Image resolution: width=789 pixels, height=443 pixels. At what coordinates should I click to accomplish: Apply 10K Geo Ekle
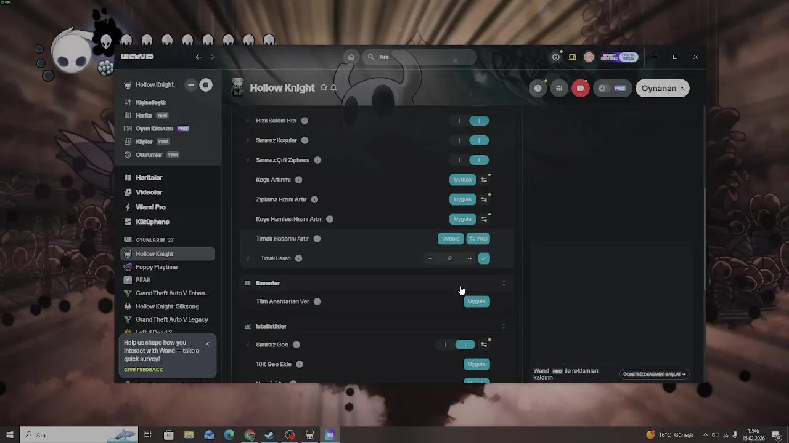tap(476, 364)
